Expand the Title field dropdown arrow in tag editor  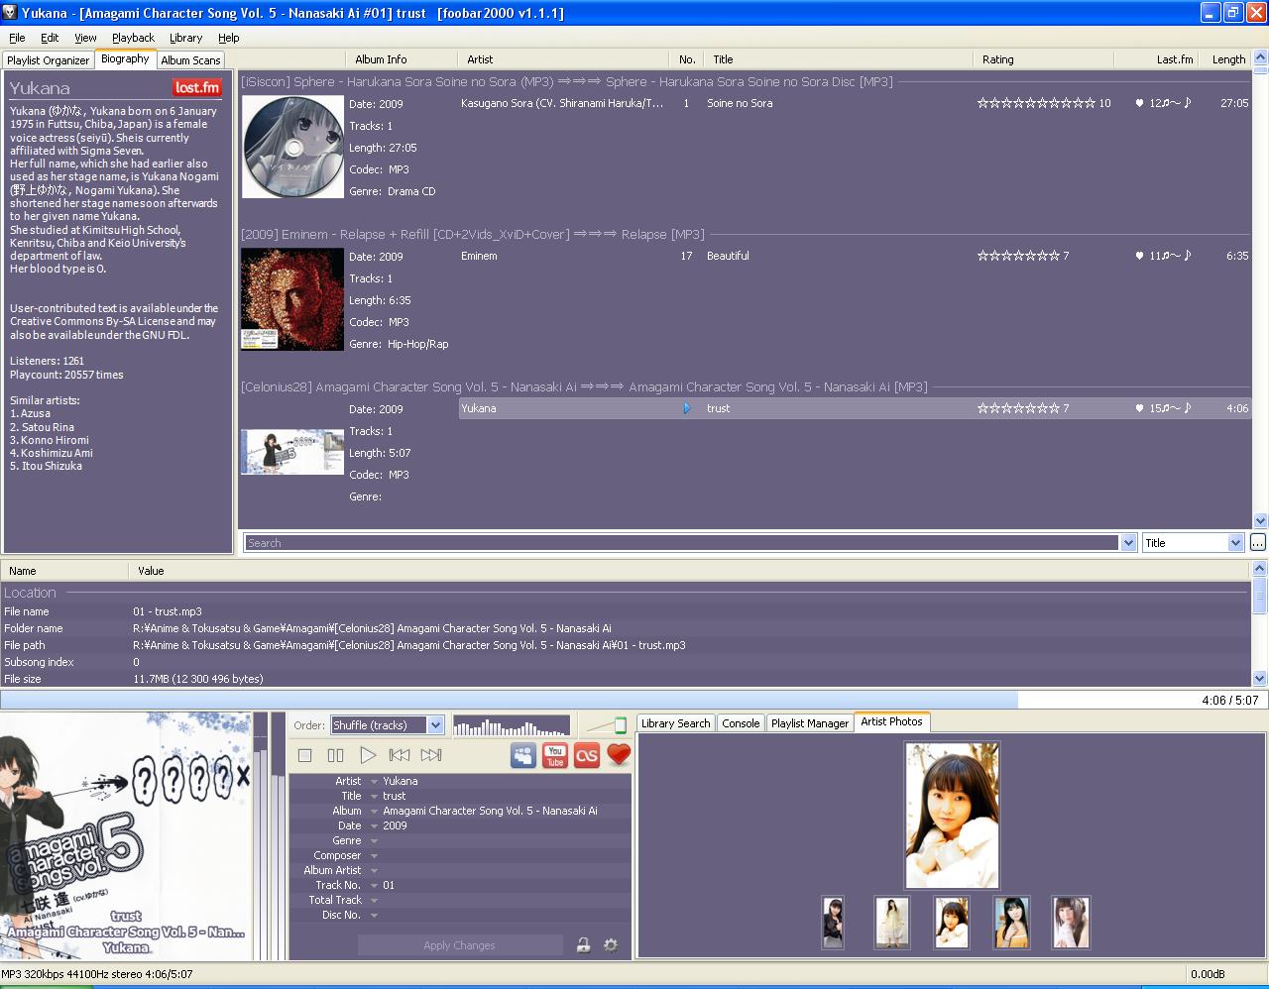[374, 797]
